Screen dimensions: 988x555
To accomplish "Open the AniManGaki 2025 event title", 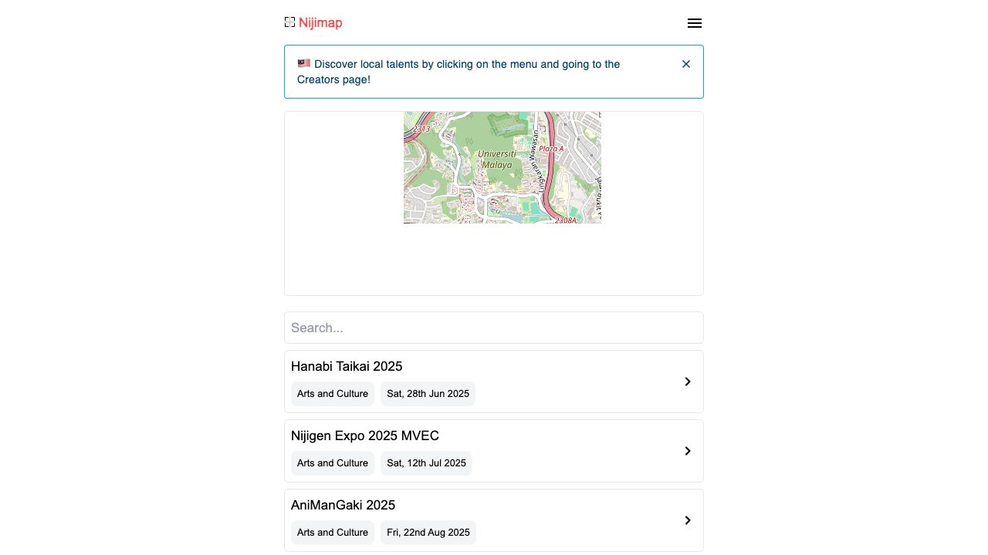I will click(x=343, y=505).
